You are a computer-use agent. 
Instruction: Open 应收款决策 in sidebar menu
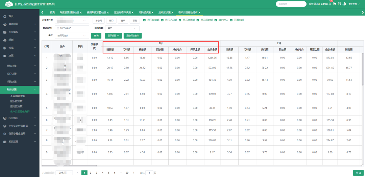[16, 101]
